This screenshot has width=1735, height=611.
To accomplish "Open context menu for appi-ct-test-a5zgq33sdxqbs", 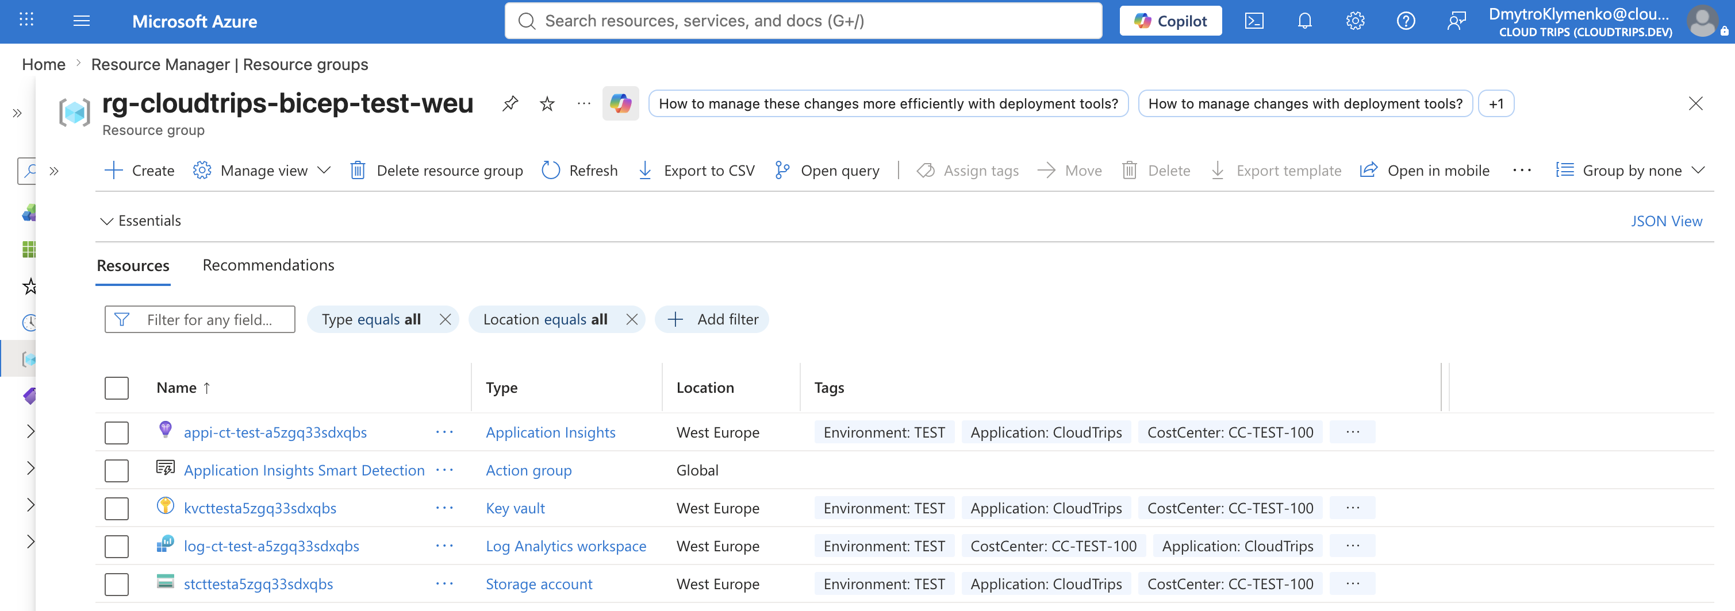I will point(444,432).
